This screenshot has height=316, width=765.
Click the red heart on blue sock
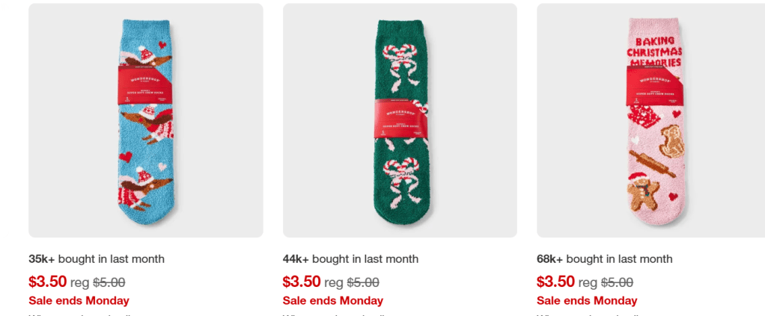126,157
